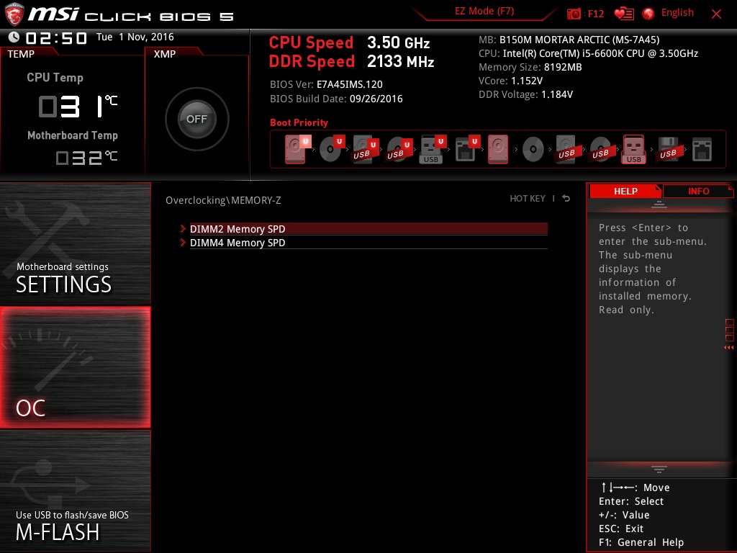Collapse help panel using side triple-arrow handle

click(x=728, y=348)
